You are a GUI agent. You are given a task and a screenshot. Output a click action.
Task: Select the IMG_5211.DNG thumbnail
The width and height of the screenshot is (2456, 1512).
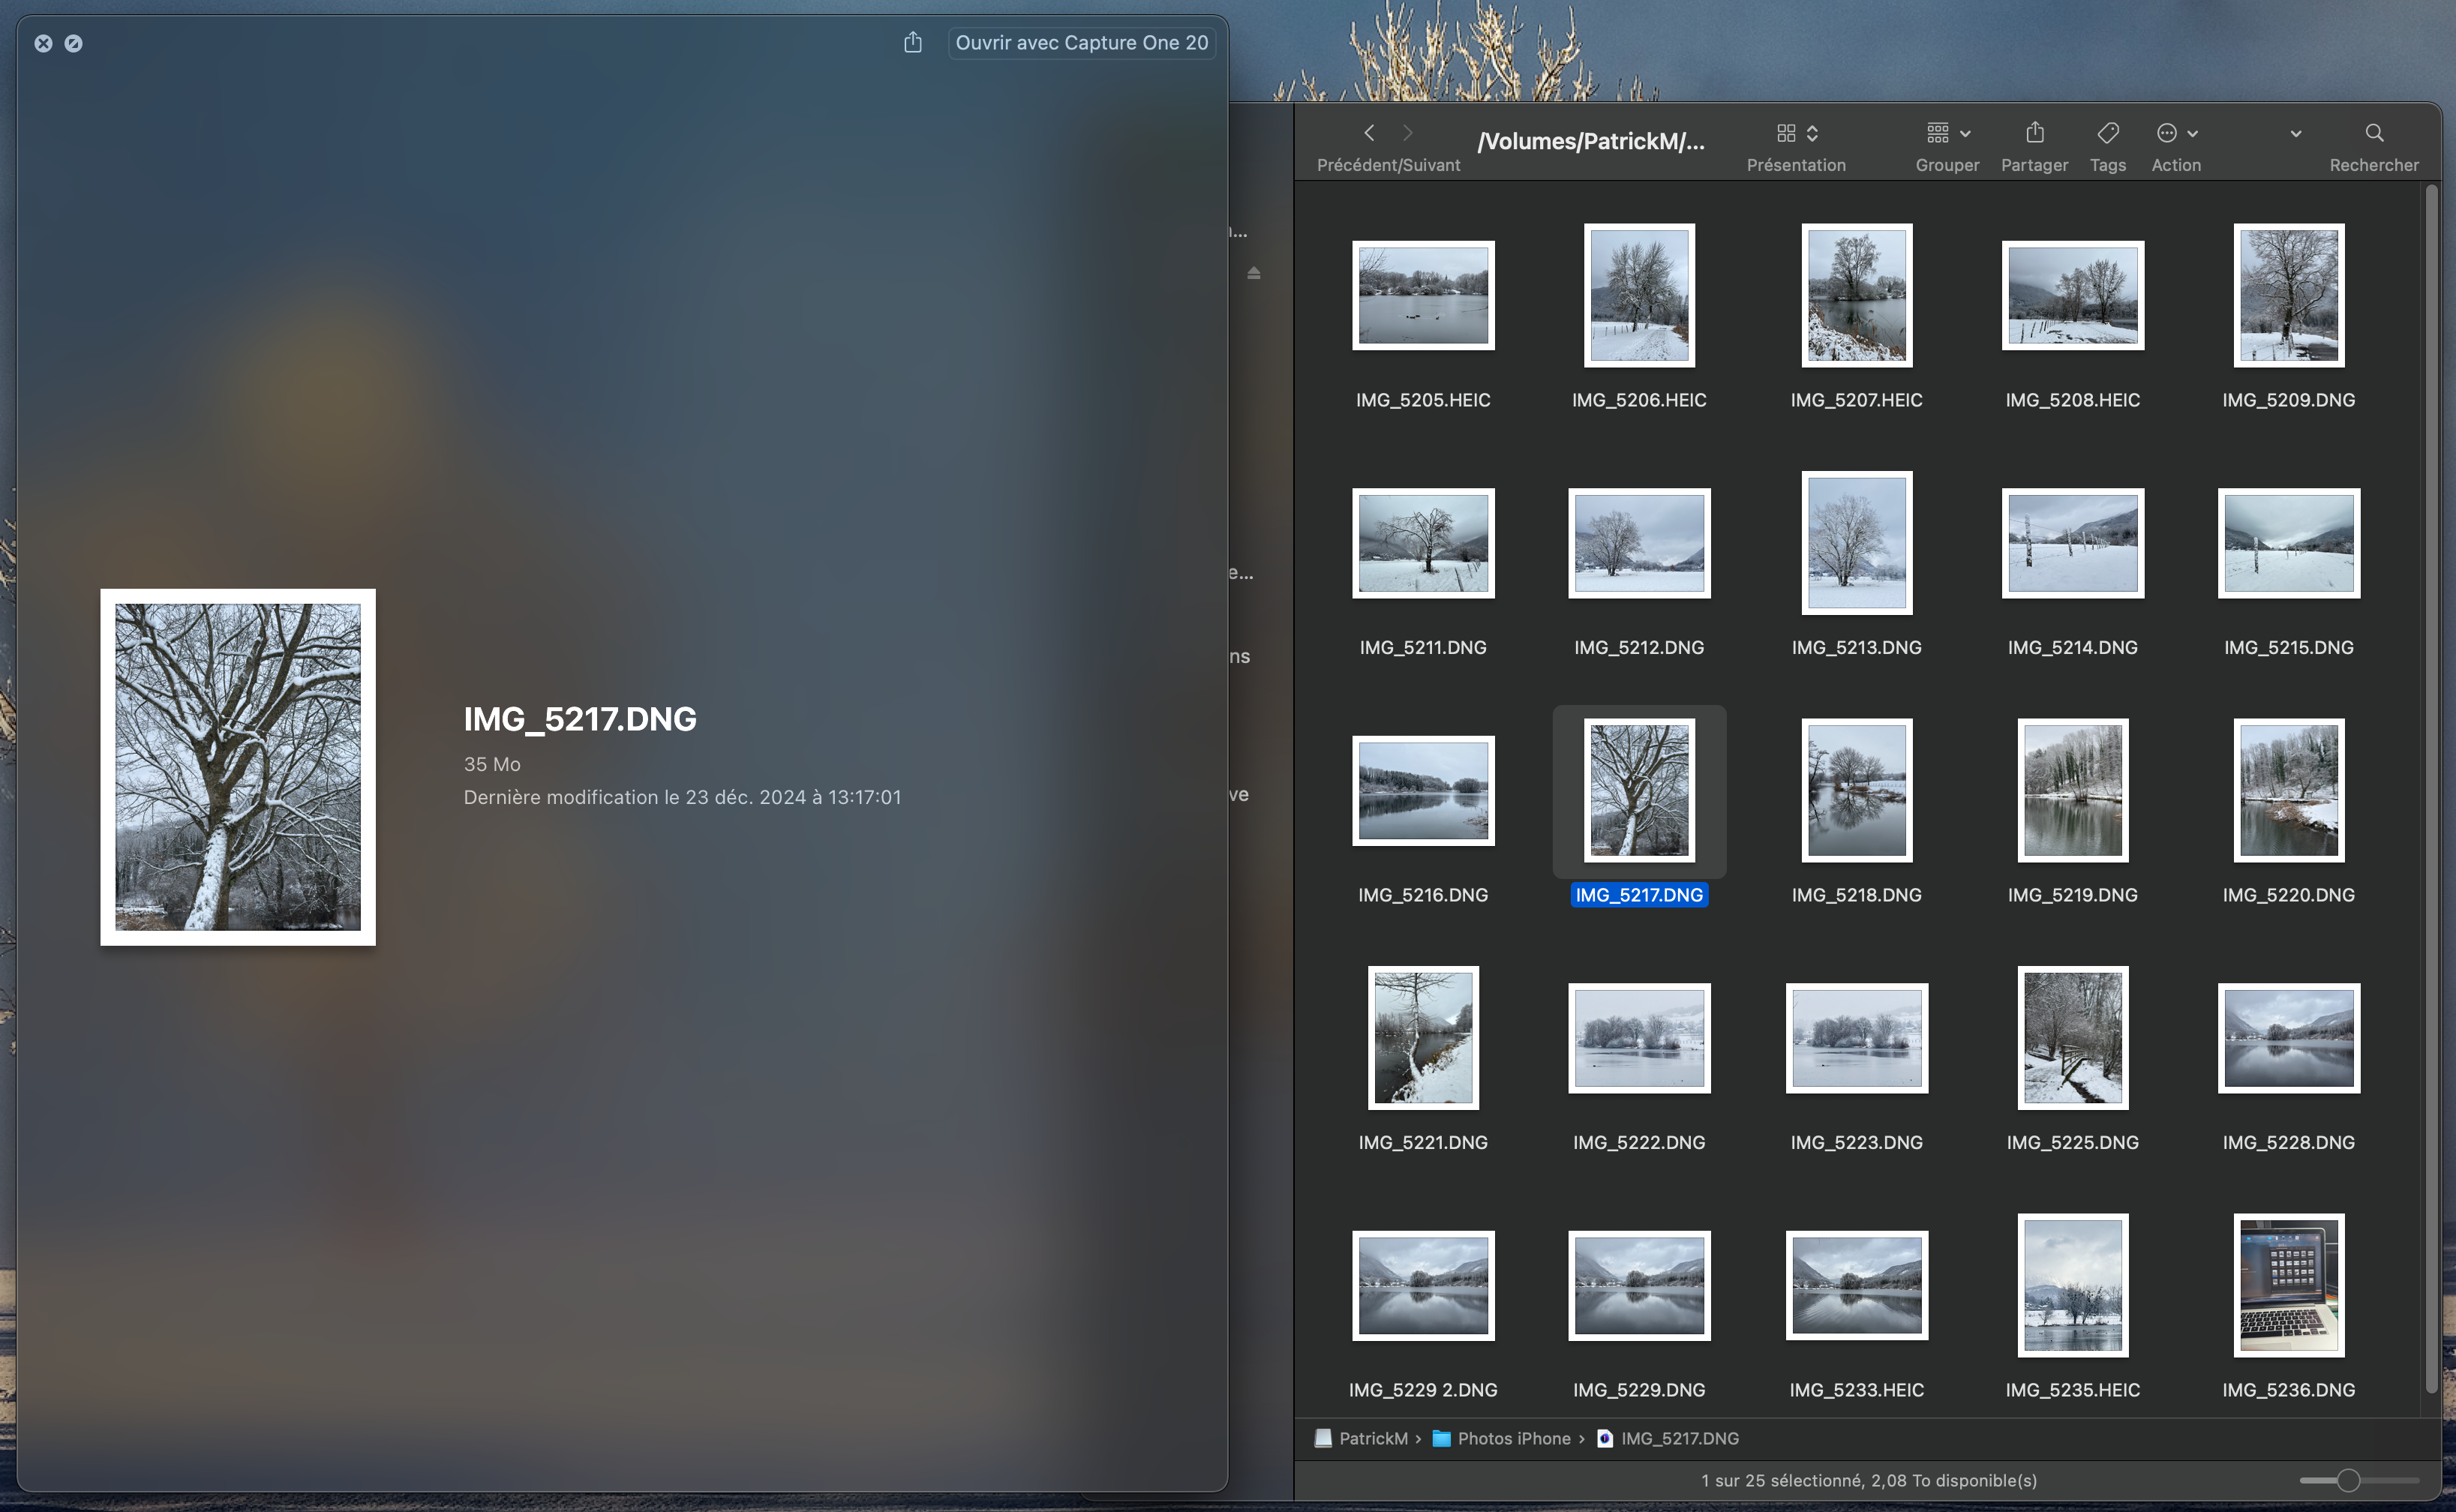[1423, 543]
